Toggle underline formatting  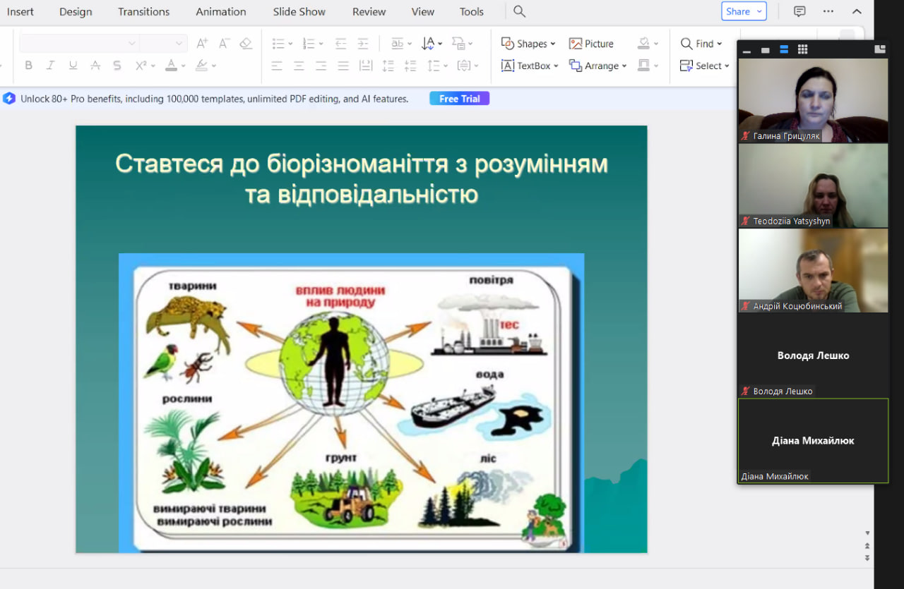click(73, 66)
